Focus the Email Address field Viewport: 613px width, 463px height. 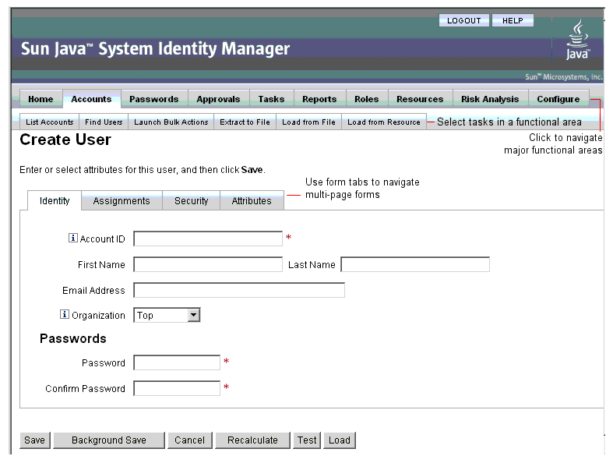(239, 291)
